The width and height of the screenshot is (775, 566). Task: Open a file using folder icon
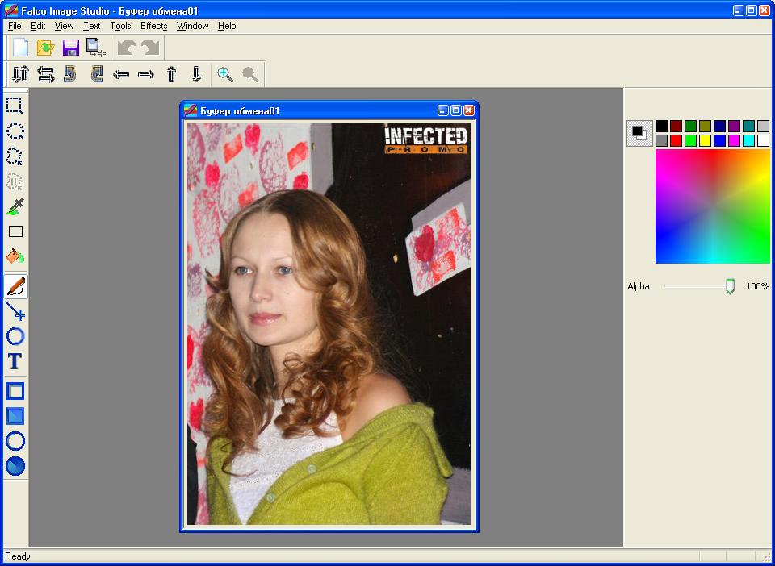(x=45, y=48)
